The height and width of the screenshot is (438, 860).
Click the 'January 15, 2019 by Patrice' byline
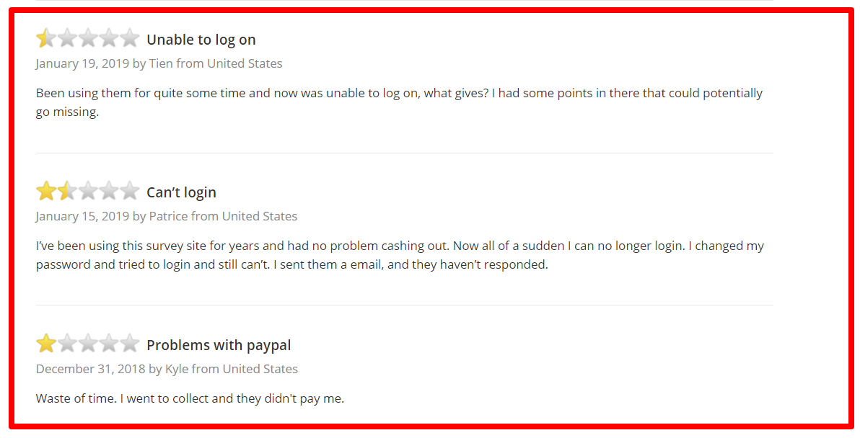tap(167, 216)
